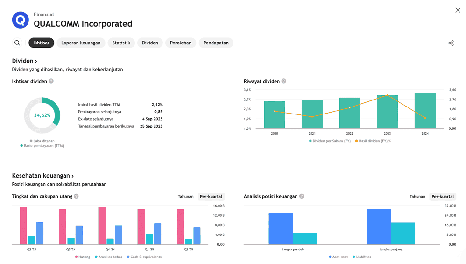Viewport: 466px width, 264px height.
Task: Click Jangka panjang Liabilitas teal bar
Action: pos(403,233)
